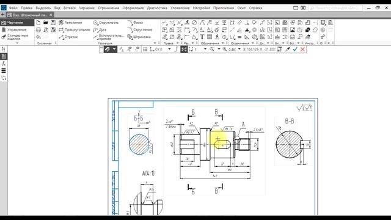
Task: Expand the toolbar sets list chevron
Action: point(17,43)
